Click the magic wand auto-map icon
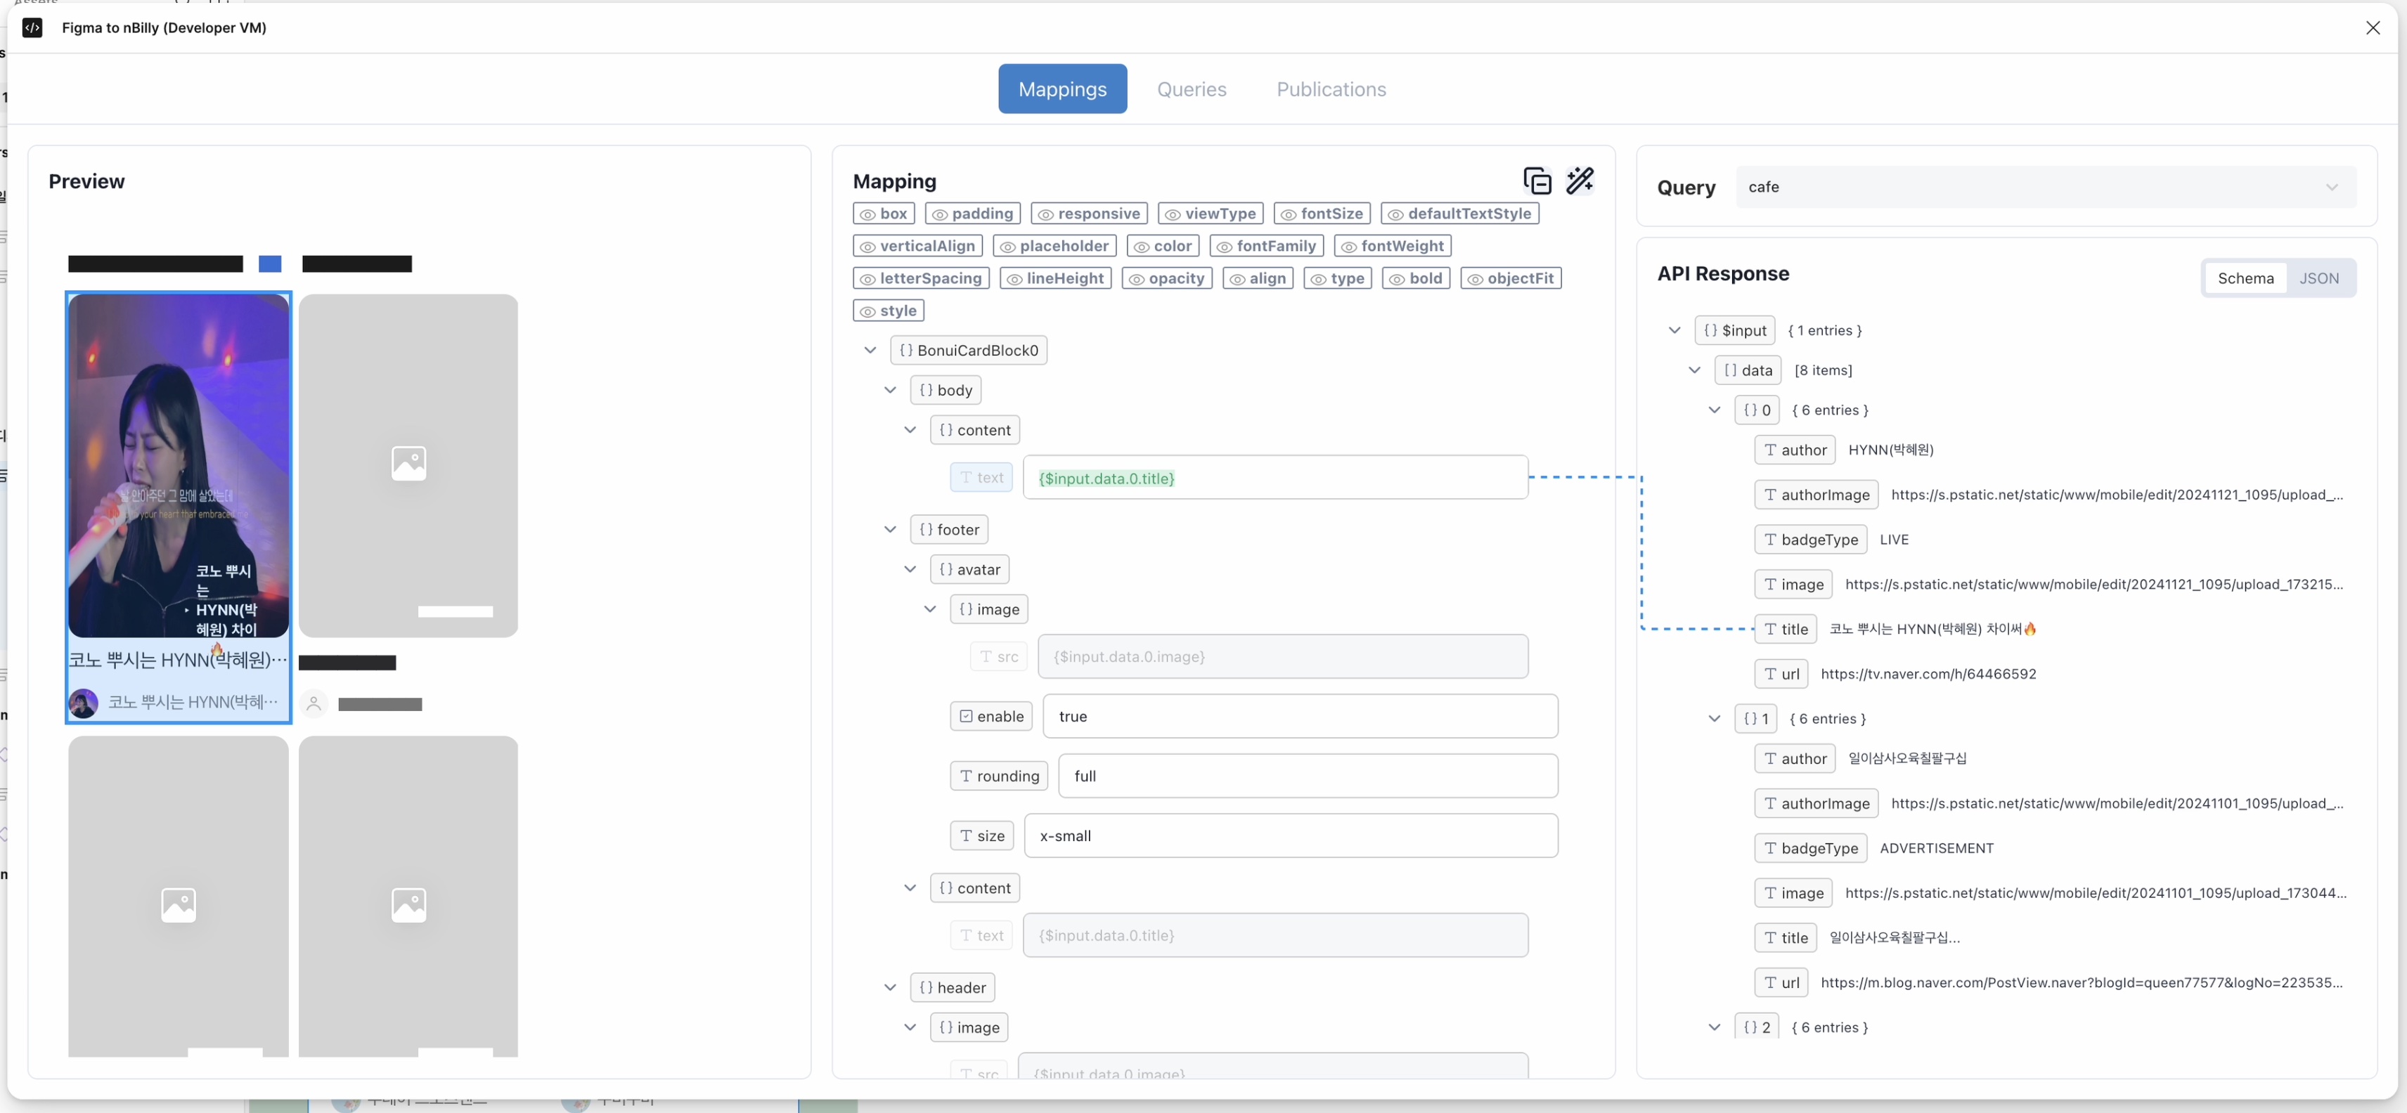The height and width of the screenshot is (1113, 2407). click(x=1580, y=180)
